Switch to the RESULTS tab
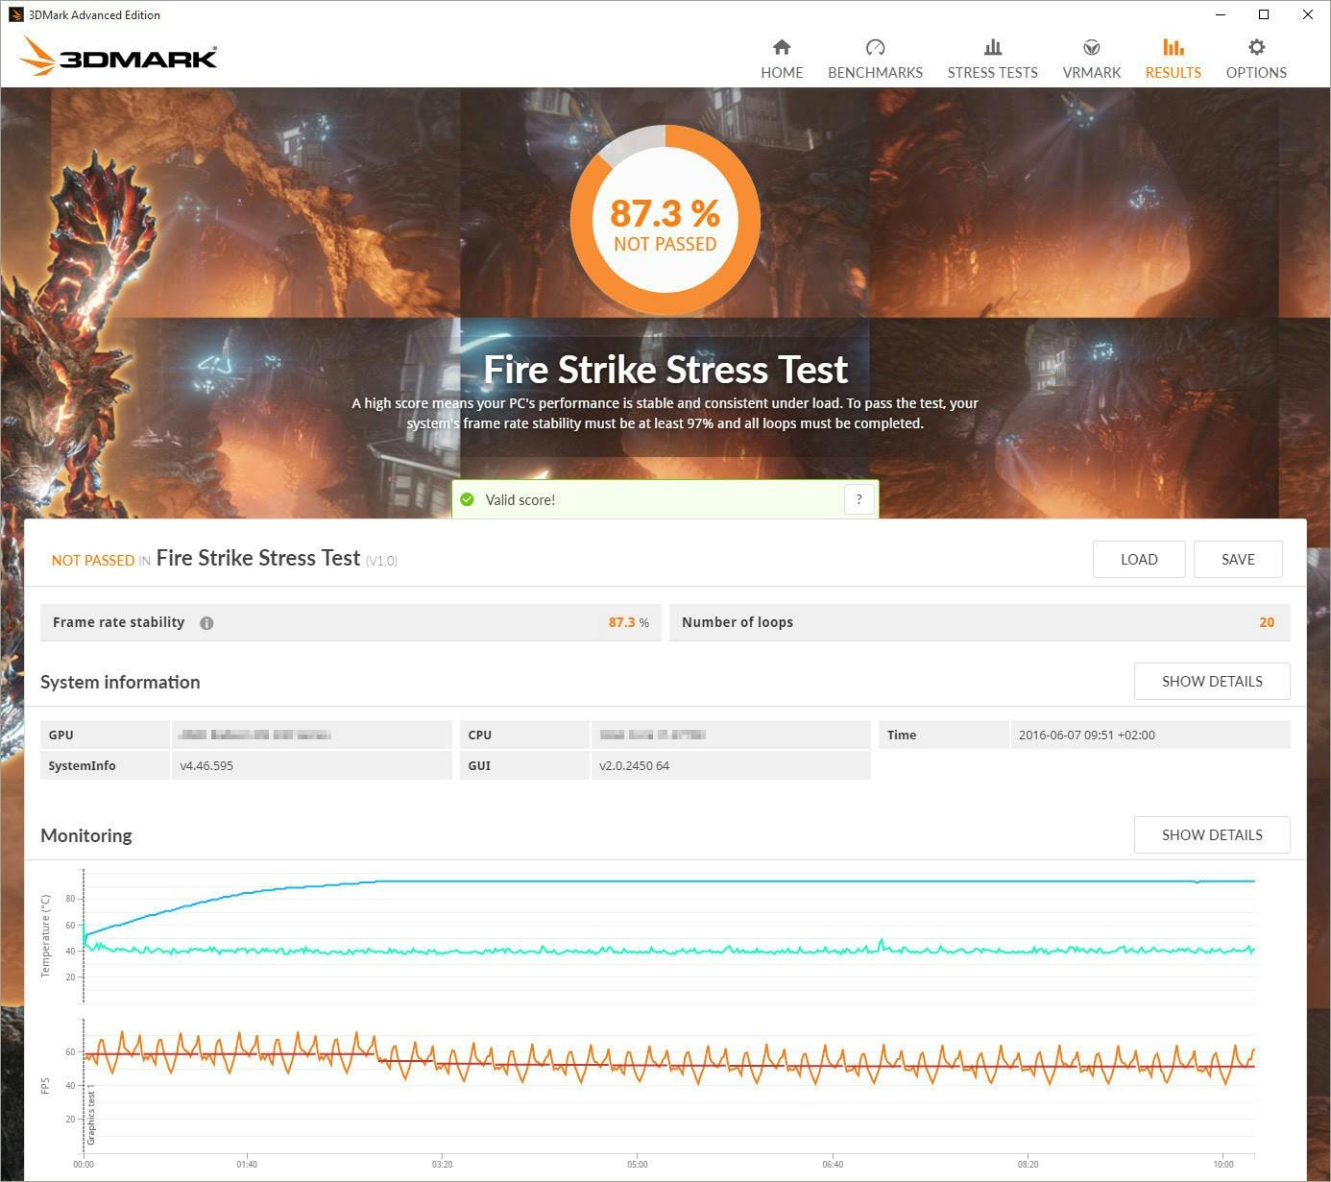The width and height of the screenshot is (1331, 1182). (x=1173, y=72)
